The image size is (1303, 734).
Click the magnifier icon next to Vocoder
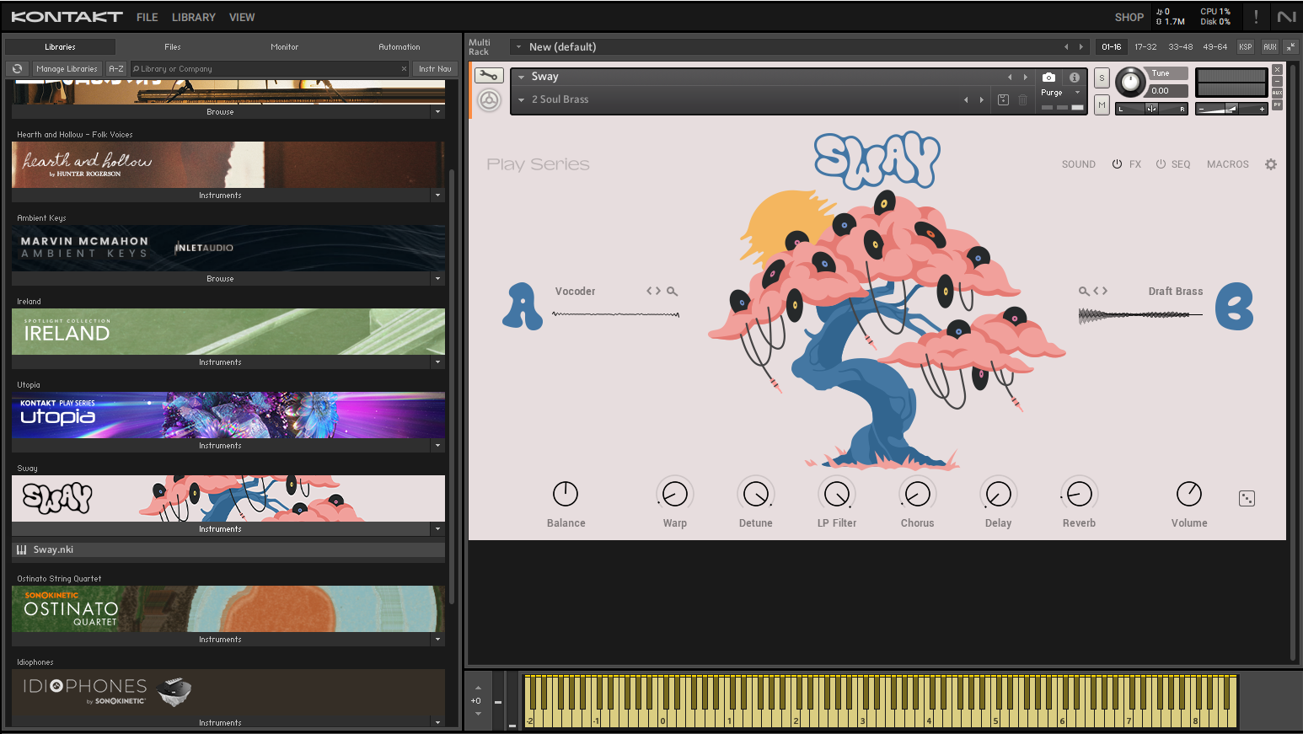coord(671,291)
